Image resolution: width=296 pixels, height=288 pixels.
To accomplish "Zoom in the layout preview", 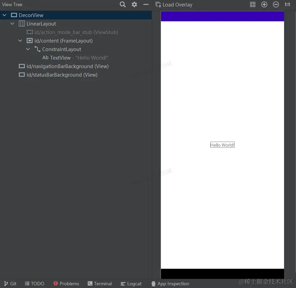I will coord(264,4).
